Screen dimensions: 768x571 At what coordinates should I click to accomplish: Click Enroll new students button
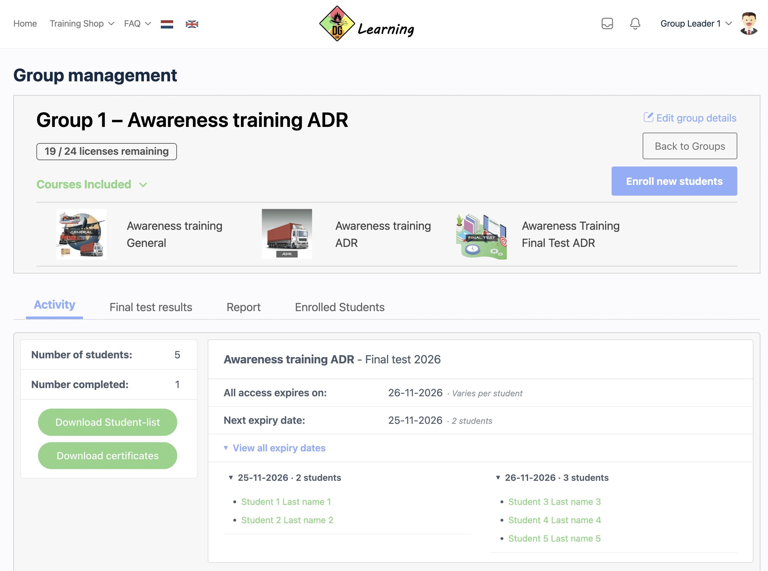pyautogui.click(x=674, y=181)
